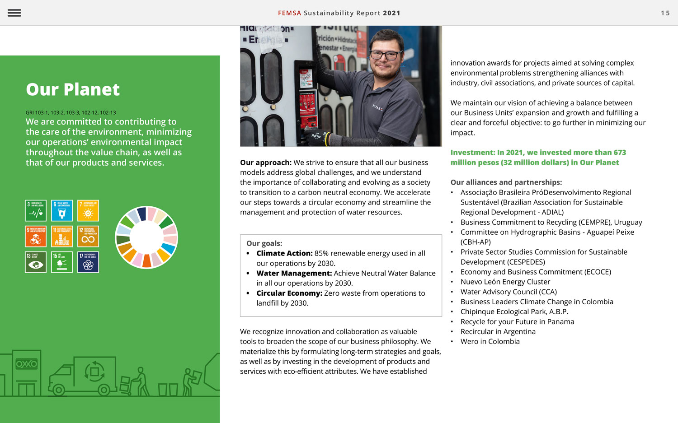Screen dimensions: 678x423
Task: Click SDG 3 Good Health icon
Action: coord(36,210)
